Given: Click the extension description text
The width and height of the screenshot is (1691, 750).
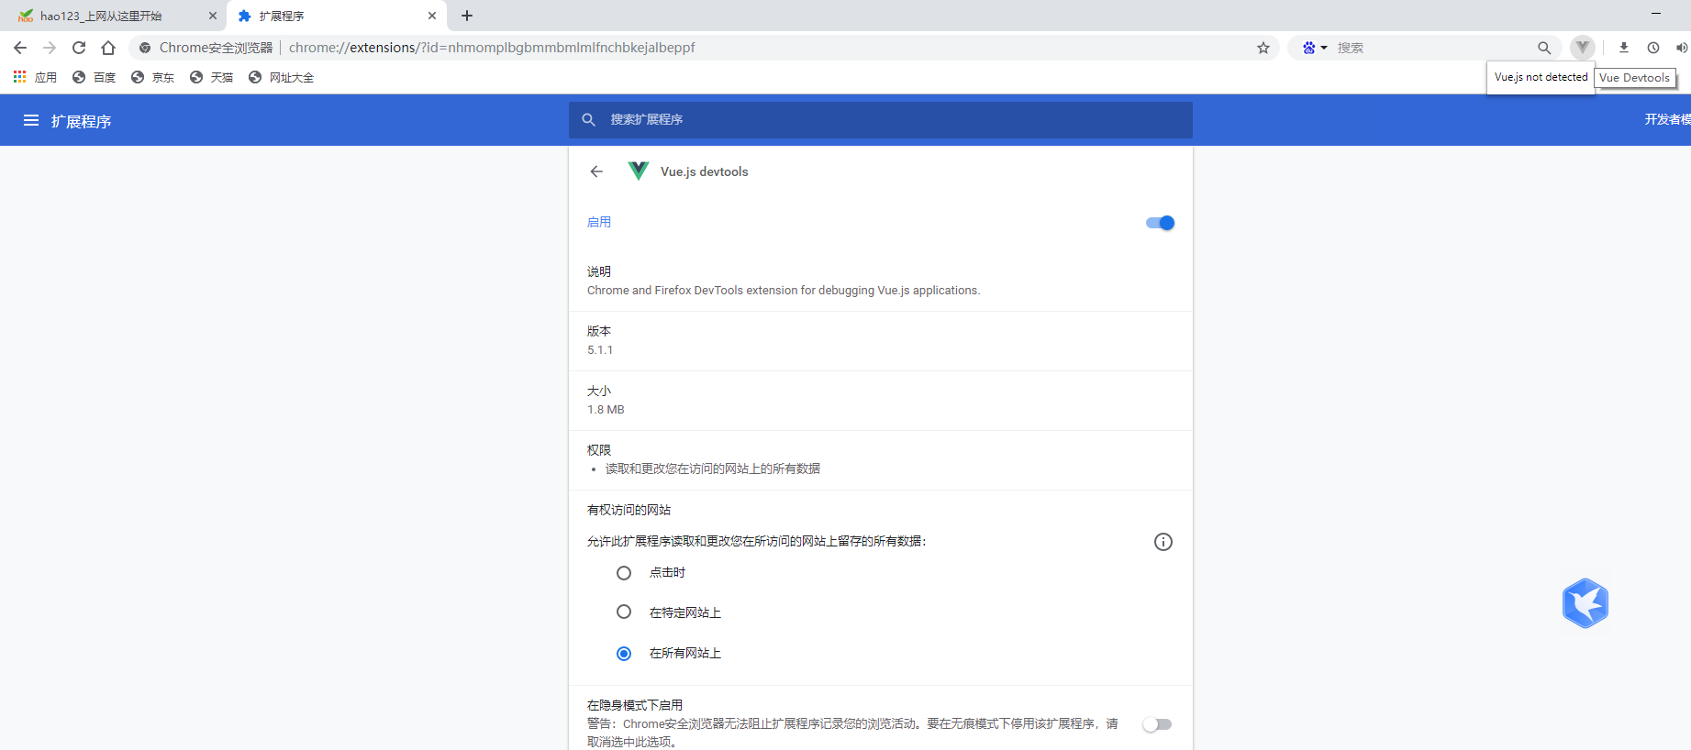Looking at the screenshot, I should click(x=784, y=291).
